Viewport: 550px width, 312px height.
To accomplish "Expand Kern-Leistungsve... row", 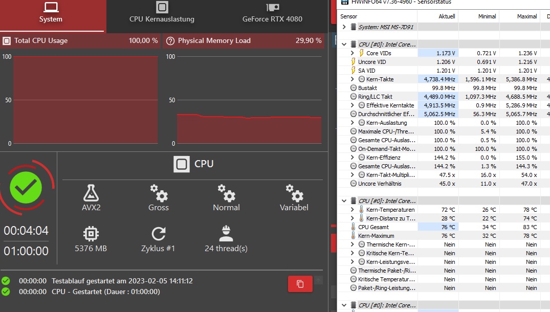I will pos(353,261).
